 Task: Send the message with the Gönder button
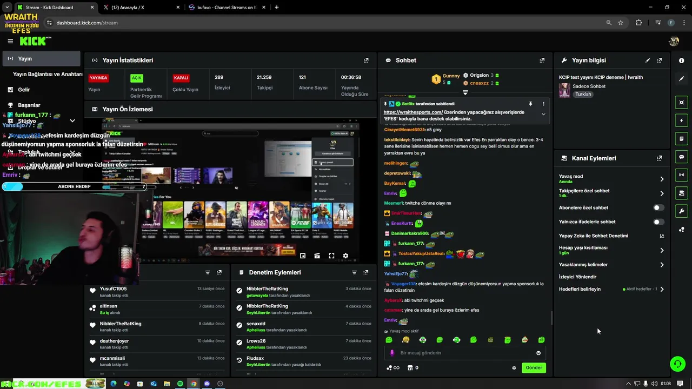pos(534,368)
